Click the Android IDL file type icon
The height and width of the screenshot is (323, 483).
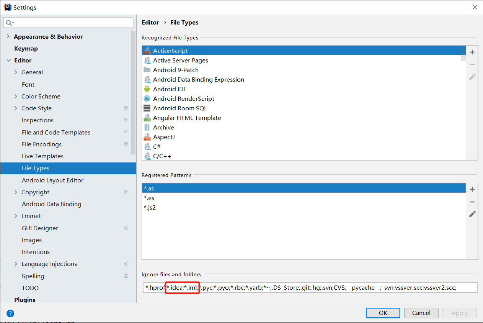tap(147, 89)
